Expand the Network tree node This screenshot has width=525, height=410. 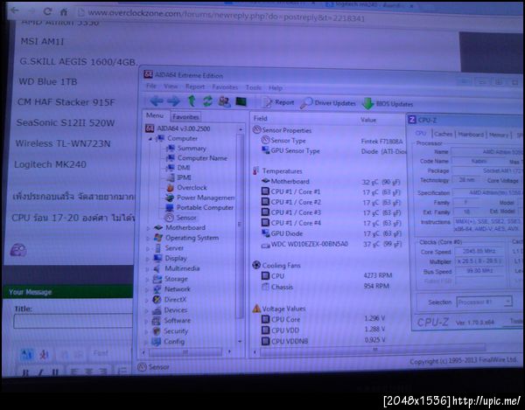coord(146,290)
